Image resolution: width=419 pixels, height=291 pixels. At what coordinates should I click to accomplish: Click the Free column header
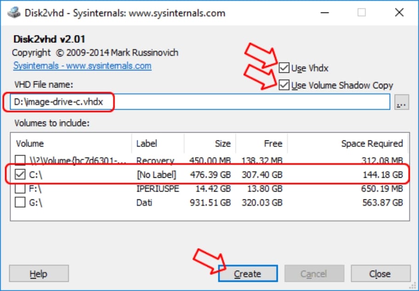(262, 144)
